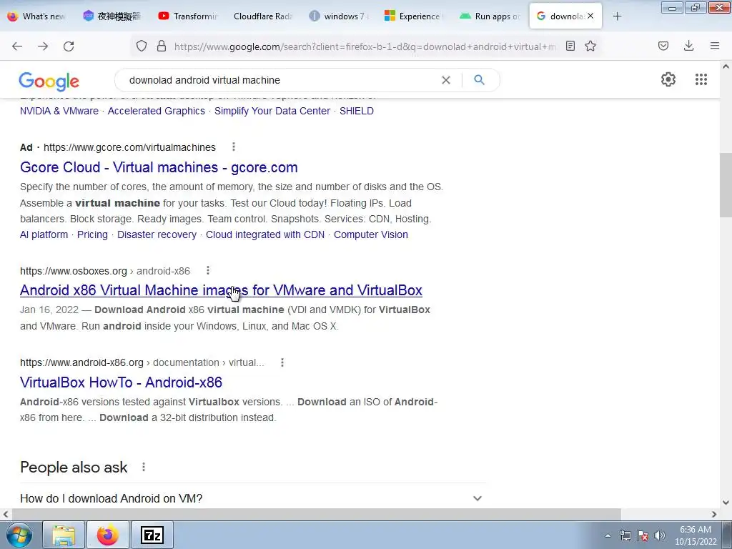Switch to the Experience tab

[x=414, y=16]
